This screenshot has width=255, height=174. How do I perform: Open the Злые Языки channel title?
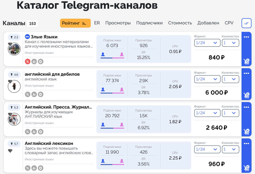tap(44, 37)
